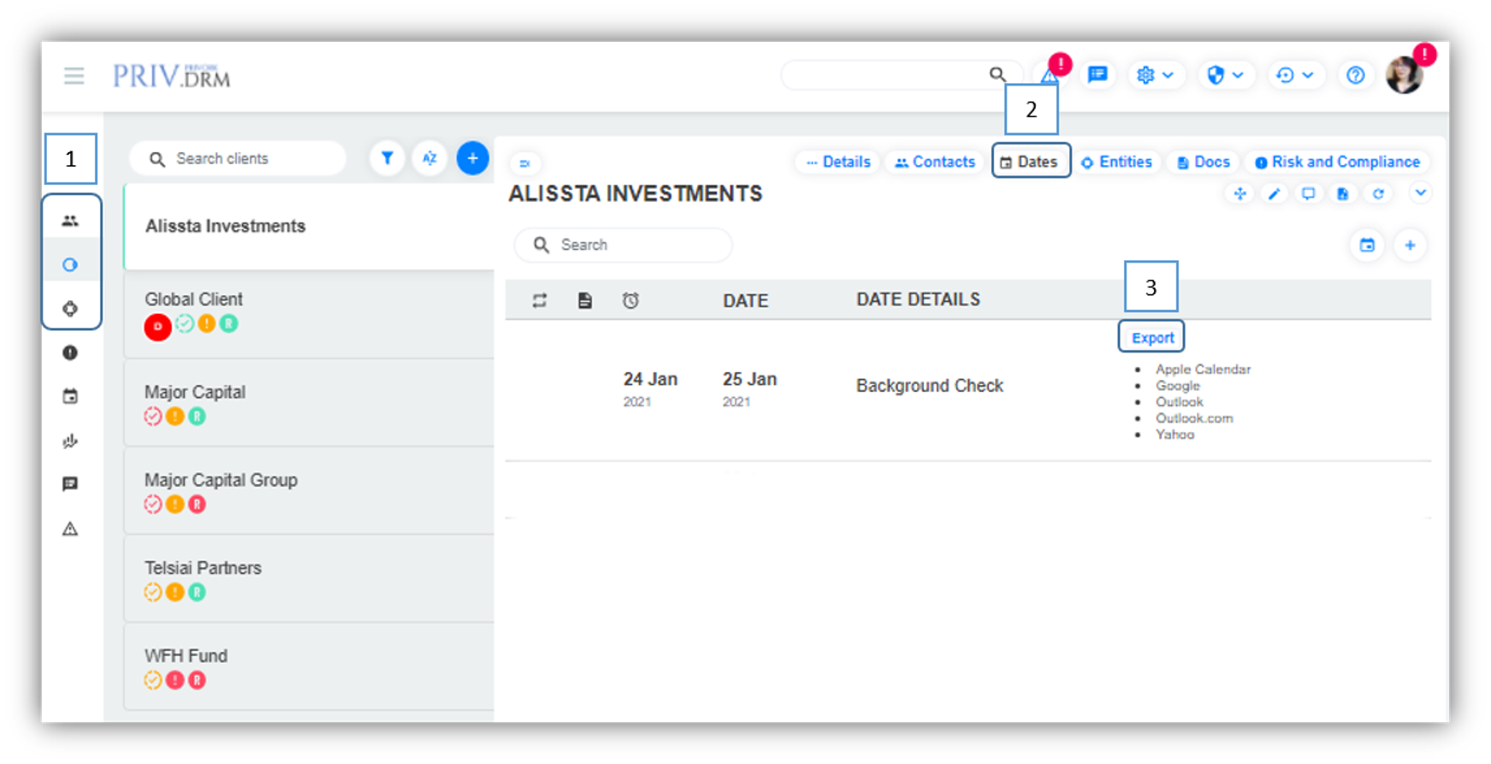Refresh the Alissta Investments record
The width and height of the screenshot is (1491, 764).
click(1378, 194)
